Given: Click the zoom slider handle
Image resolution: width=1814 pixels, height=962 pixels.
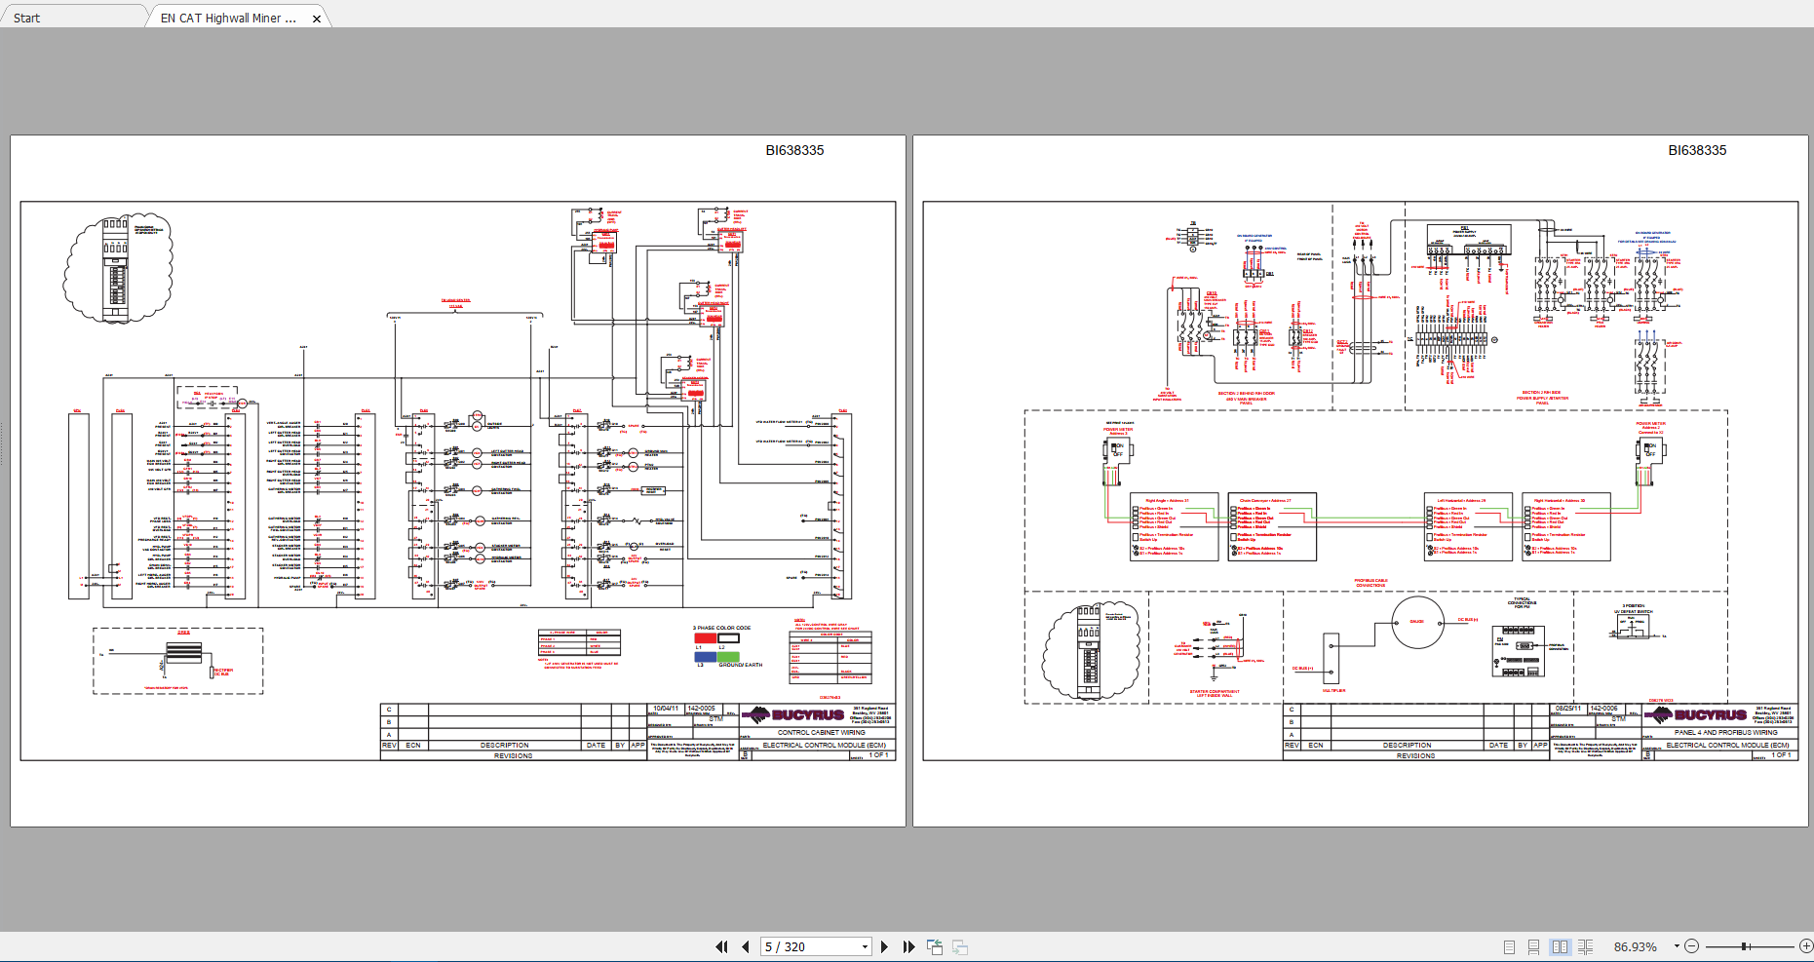Looking at the screenshot, I should 1746,946.
